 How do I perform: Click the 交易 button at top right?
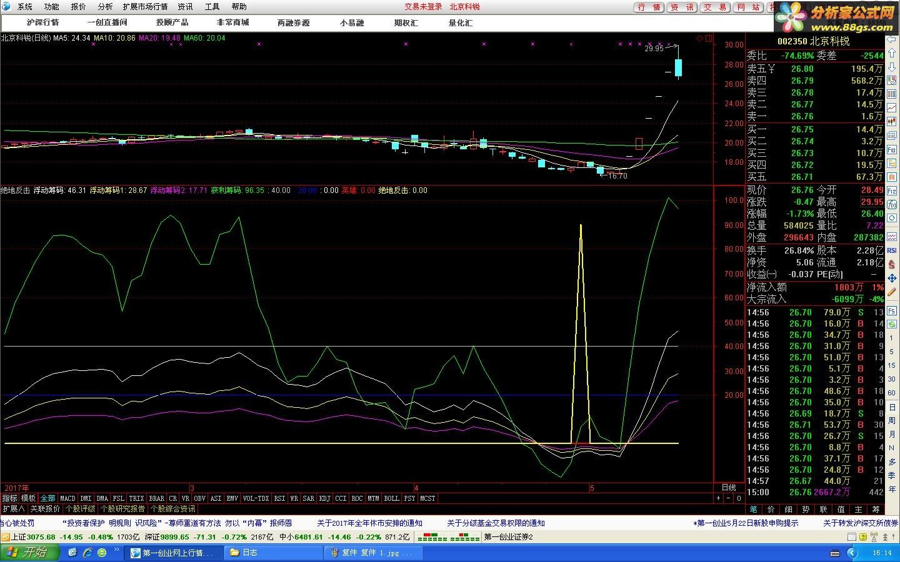(x=715, y=7)
